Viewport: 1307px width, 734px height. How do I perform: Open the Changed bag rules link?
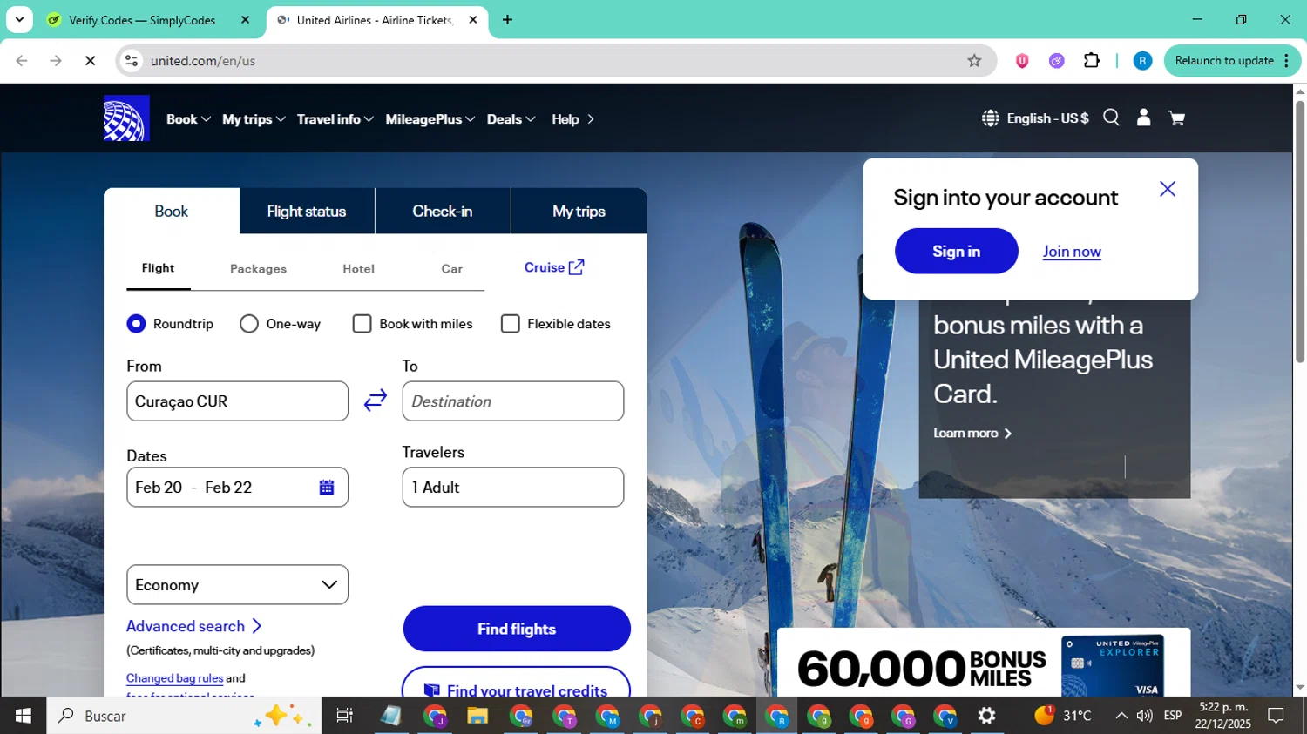pos(174,678)
